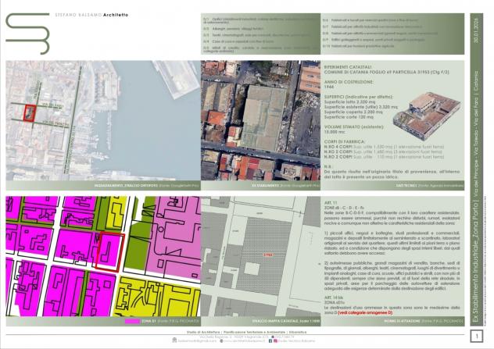494x349 pixels.
Task: Click the Facebook icon in the footer
Action: pyautogui.click(x=270, y=341)
